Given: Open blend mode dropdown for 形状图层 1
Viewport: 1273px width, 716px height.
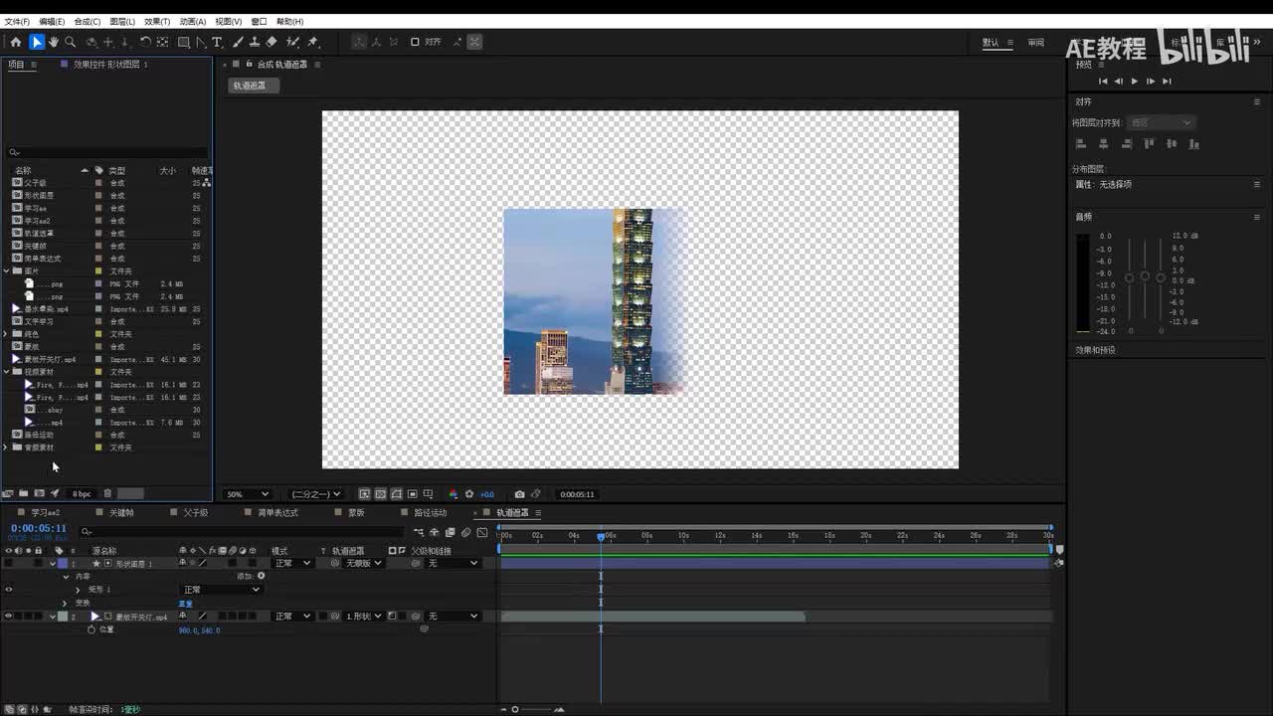Looking at the screenshot, I should [x=292, y=563].
